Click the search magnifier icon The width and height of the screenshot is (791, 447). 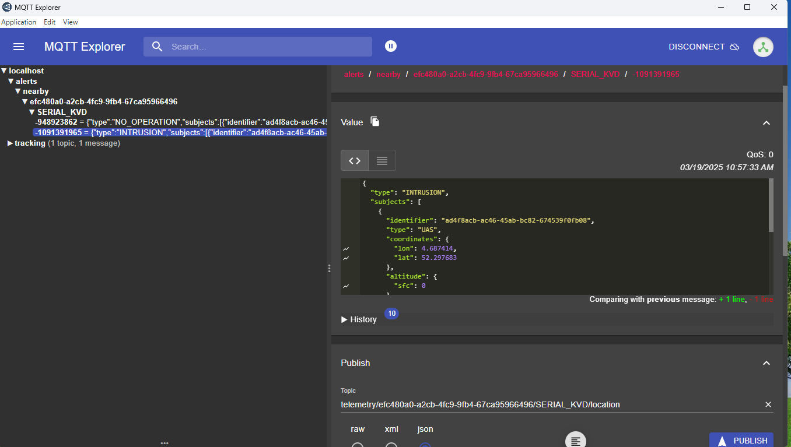(x=156, y=46)
